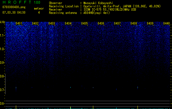Click the 0.9 kHz frequency label
Image resolution: width=172 pixels, height=109 pixels.
tap(2, 63)
